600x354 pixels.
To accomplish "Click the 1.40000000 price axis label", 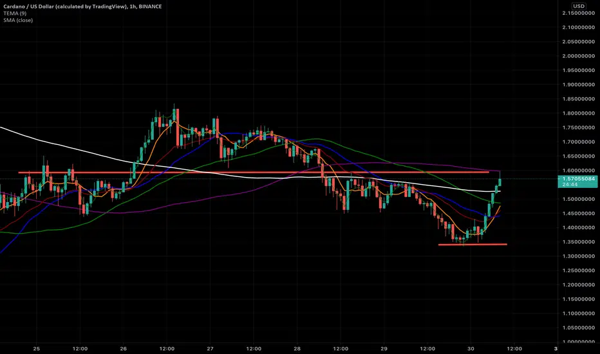I will [578, 228].
